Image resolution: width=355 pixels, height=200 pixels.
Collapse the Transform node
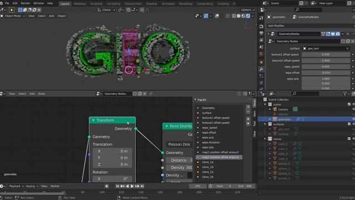pyautogui.click(x=93, y=121)
